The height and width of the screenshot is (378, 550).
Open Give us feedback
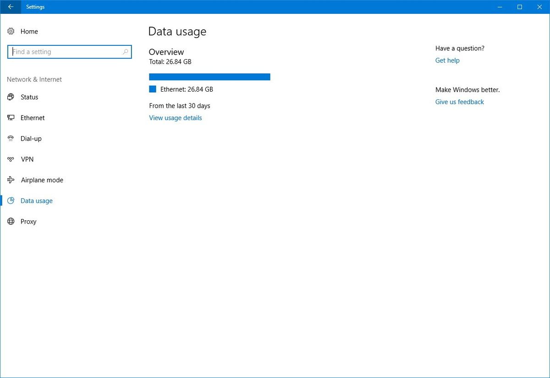[x=459, y=102]
